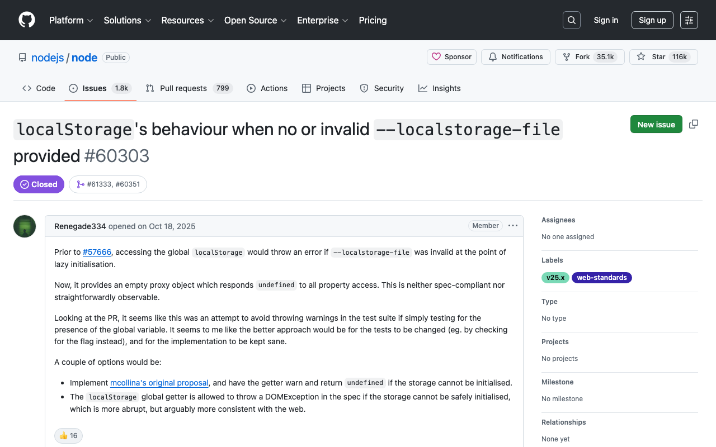Click the GitHub home logo icon
The width and height of the screenshot is (716, 447).
pyautogui.click(x=26, y=20)
